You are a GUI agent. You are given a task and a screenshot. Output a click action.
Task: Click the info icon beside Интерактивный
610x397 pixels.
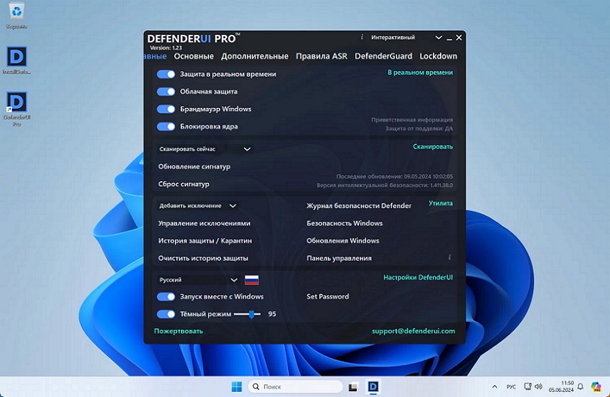click(x=362, y=37)
